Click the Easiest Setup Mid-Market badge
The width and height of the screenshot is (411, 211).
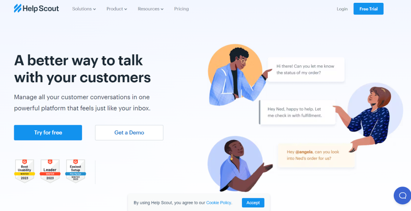[75, 171]
